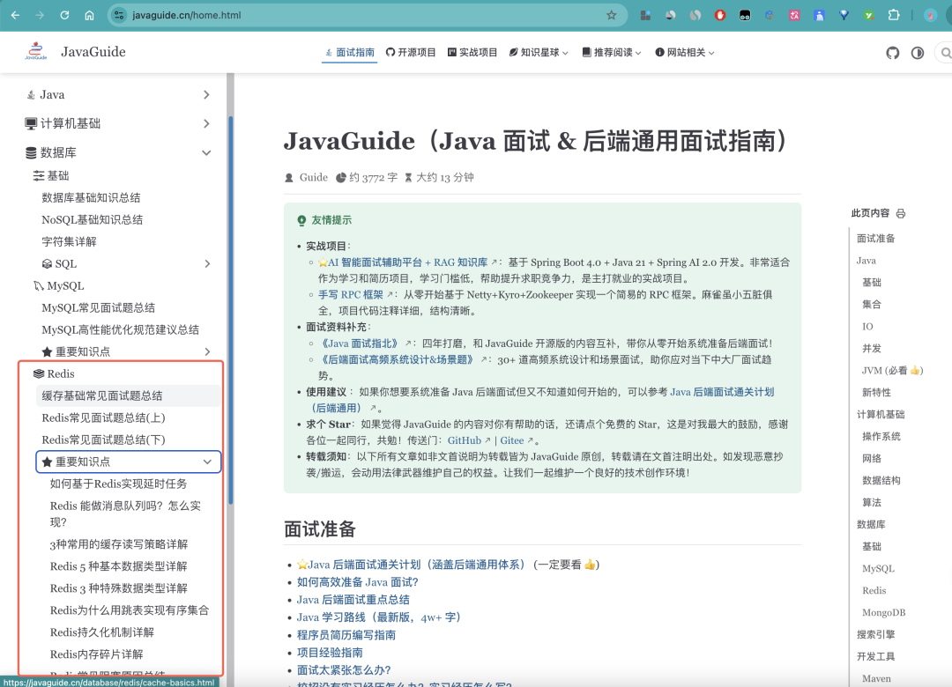Click the JavaGuide logo
Screen dimensions: 952x687
coord(35,51)
